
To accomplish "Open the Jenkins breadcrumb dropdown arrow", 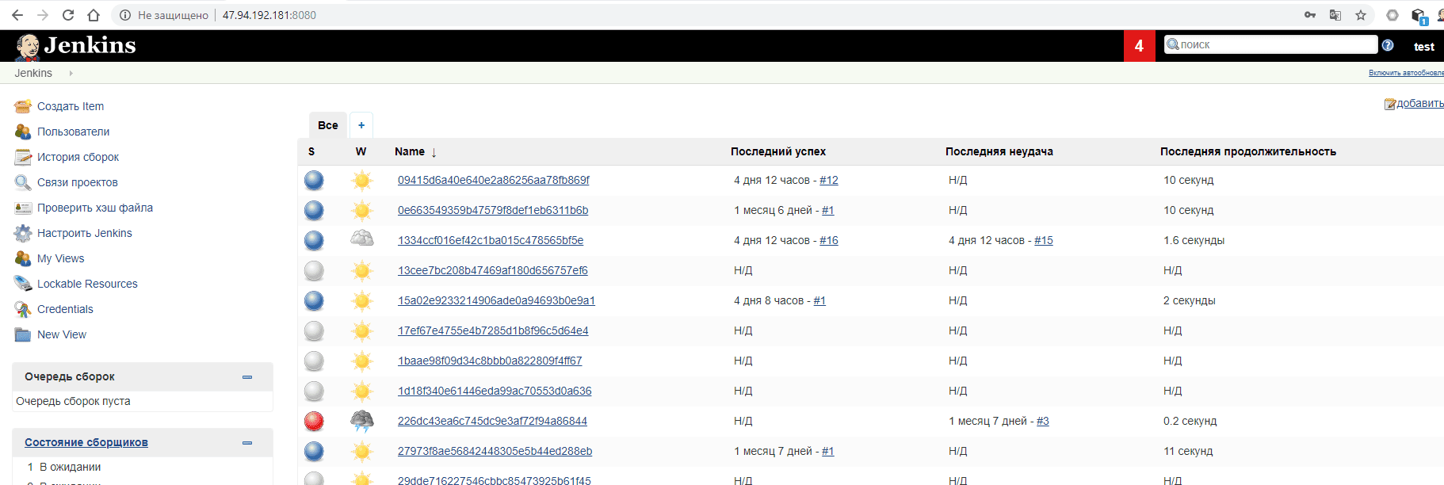I will tap(71, 73).
